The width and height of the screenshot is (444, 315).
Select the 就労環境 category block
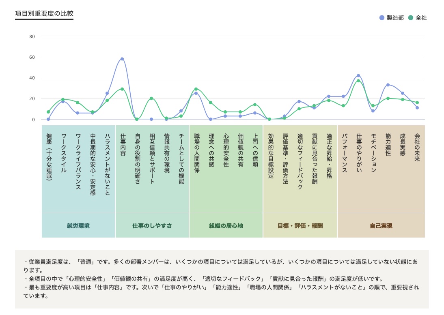point(78,226)
